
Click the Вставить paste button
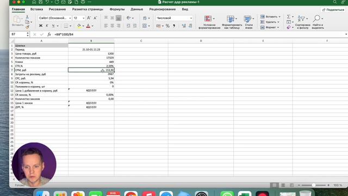coord(17,21)
